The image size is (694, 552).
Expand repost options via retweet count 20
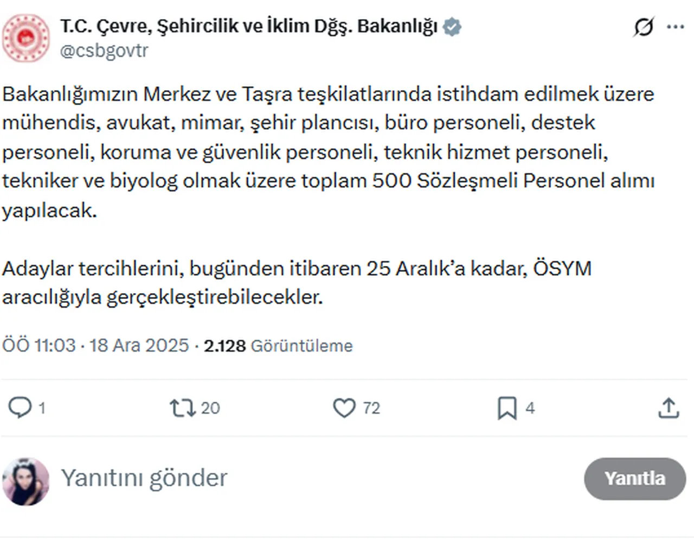point(210,408)
